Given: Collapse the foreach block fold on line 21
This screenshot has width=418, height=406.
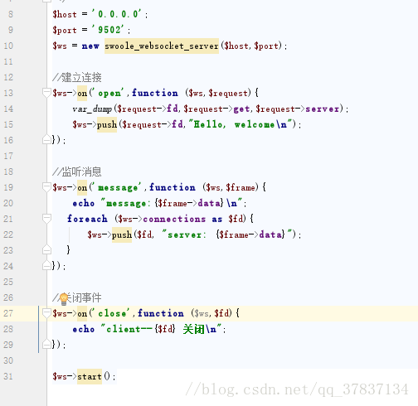Looking at the screenshot, I should click(46, 219).
